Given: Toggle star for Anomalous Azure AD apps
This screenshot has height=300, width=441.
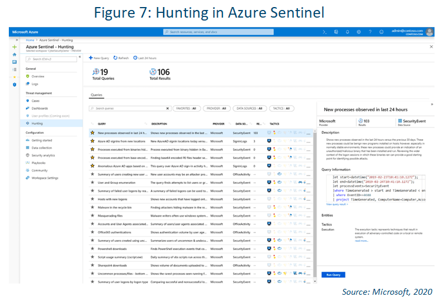Looking at the screenshot, I should pos(92,166).
